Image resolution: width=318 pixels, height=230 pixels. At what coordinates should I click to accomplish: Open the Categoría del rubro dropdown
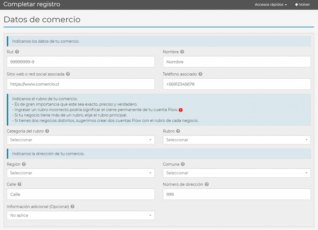(81, 140)
